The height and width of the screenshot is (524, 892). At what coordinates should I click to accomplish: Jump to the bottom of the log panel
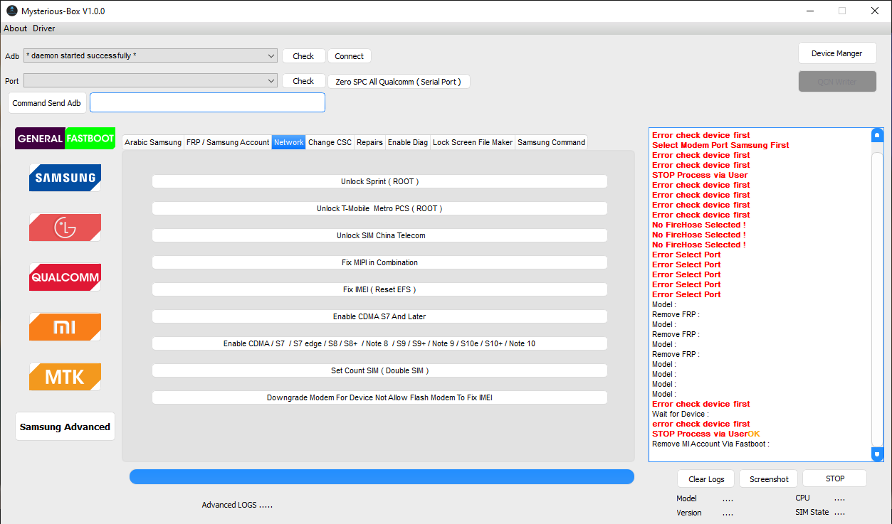pos(877,454)
